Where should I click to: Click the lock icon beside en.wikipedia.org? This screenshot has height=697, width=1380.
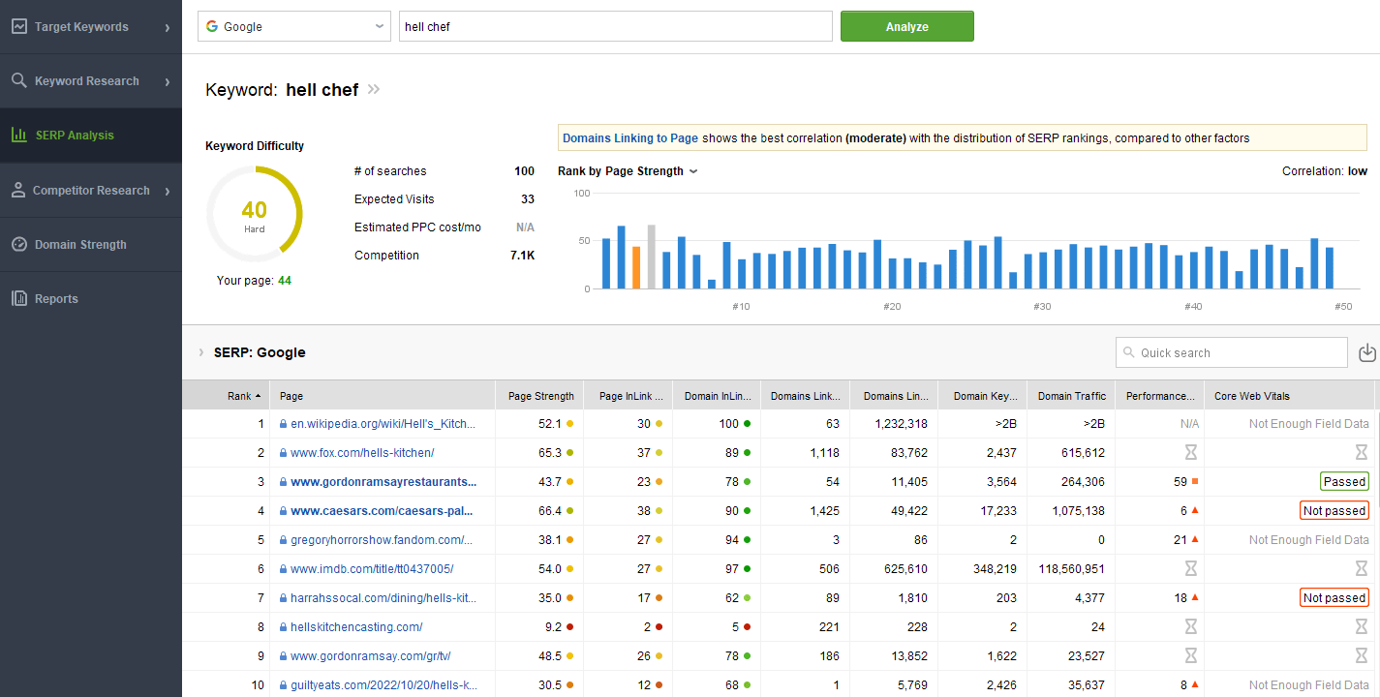[x=284, y=424]
